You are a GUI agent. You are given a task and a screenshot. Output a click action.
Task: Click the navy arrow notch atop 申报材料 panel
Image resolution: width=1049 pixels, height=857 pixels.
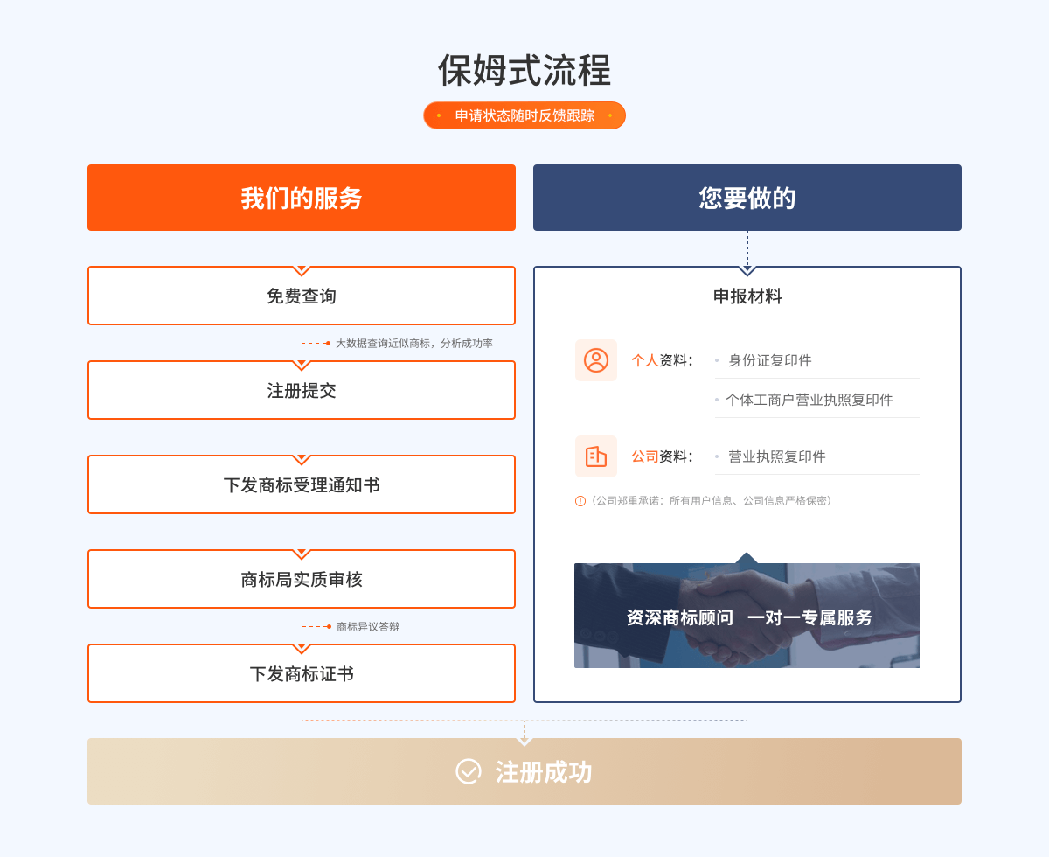click(x=747, y=270)
